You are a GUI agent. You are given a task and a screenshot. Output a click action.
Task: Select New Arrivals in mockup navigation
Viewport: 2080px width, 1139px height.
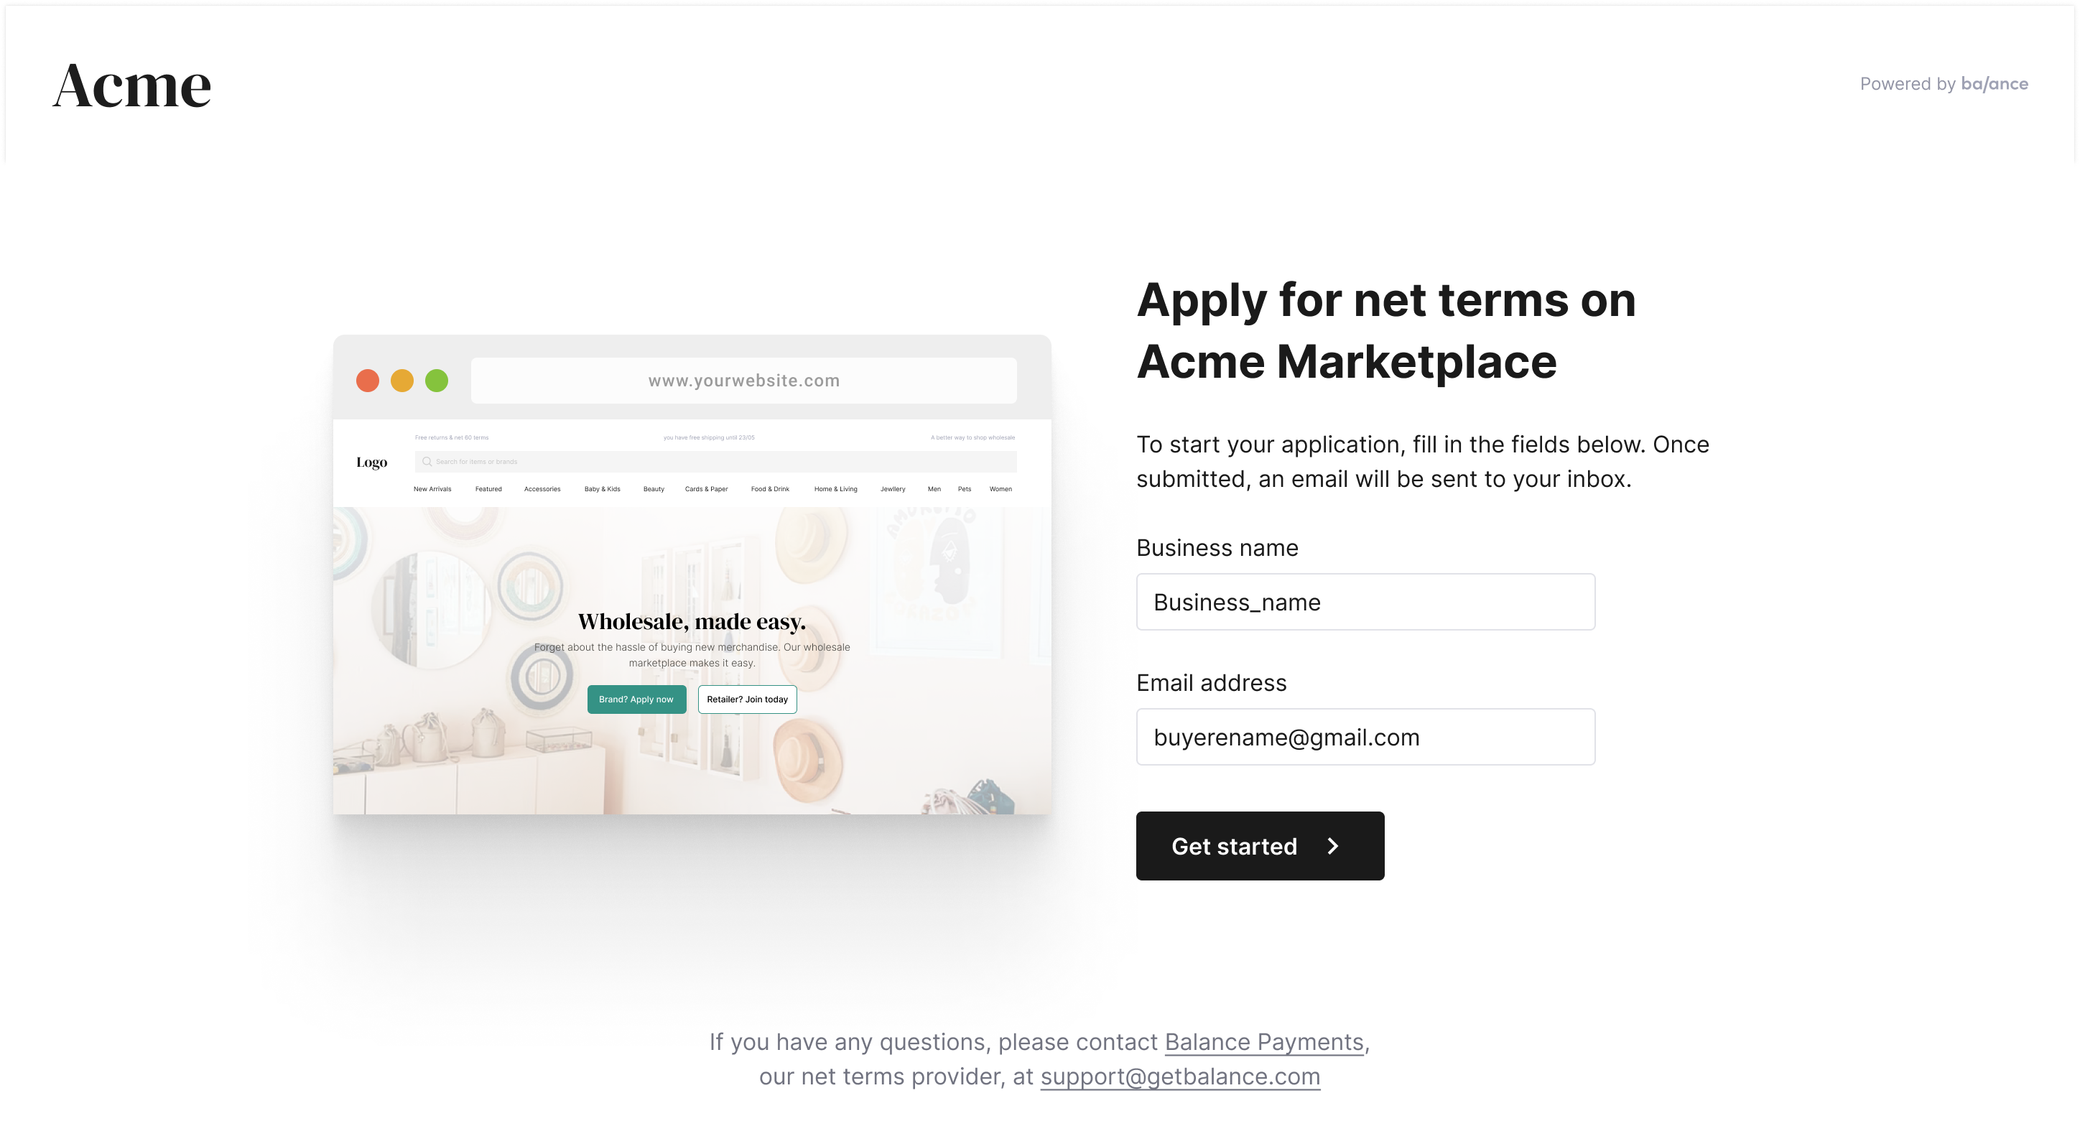click(432, 489)
